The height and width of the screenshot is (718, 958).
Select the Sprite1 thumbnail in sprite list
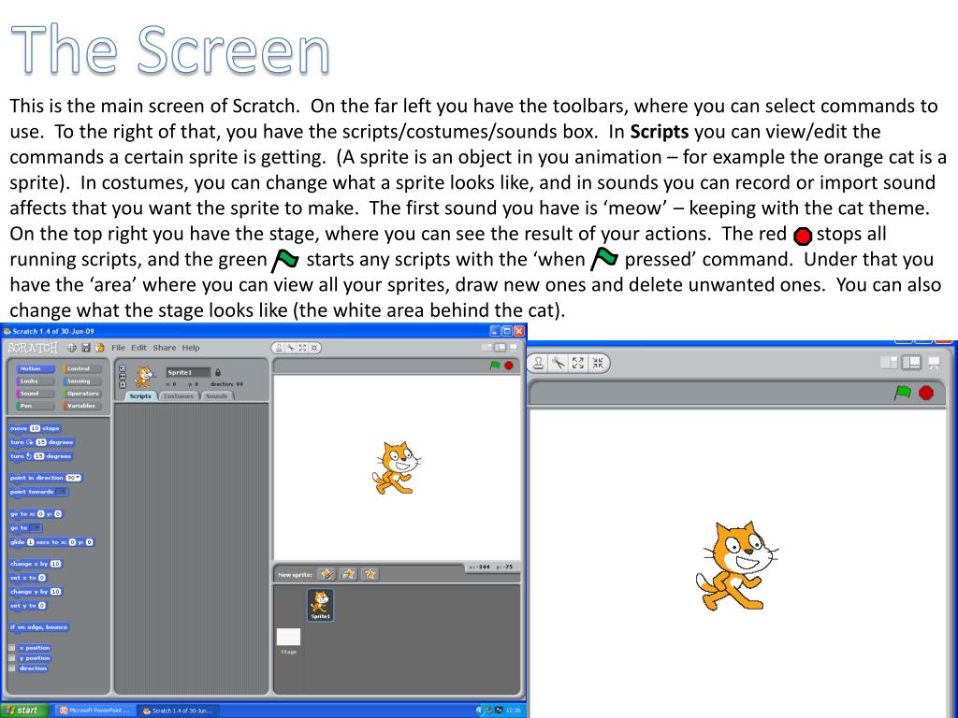click(320, 605)
